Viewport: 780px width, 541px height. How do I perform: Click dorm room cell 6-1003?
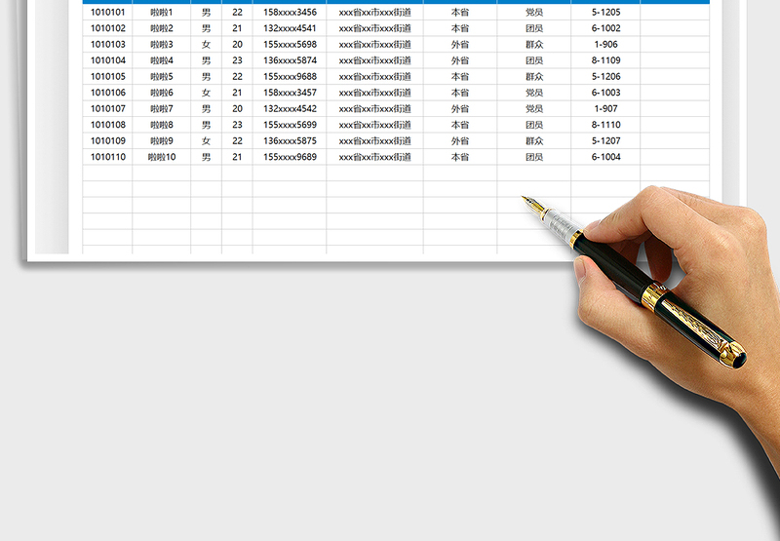coord(605,93)
